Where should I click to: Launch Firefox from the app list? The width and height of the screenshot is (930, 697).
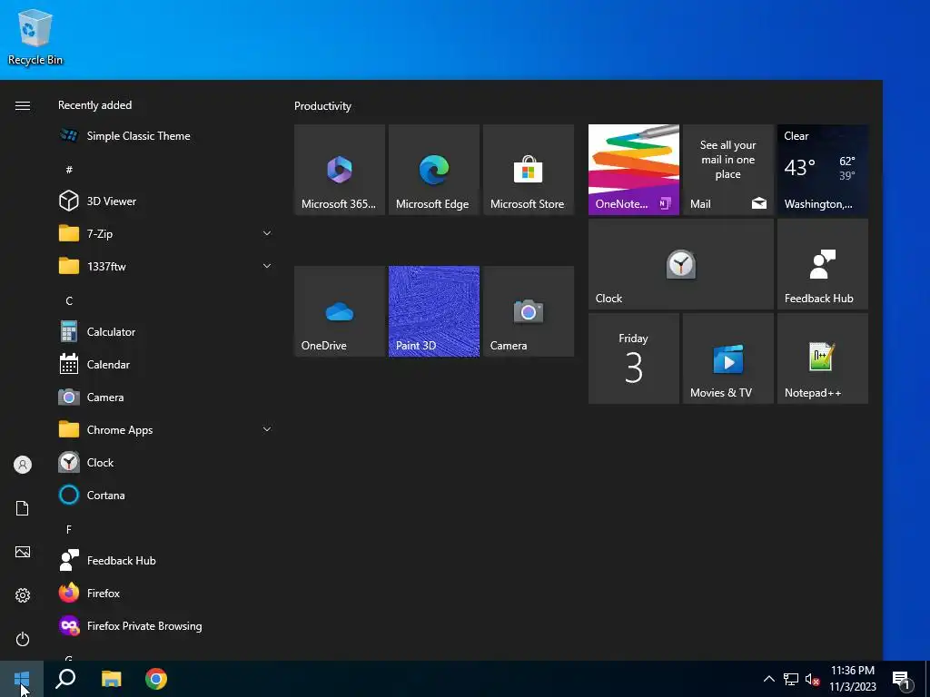[166, 594]
